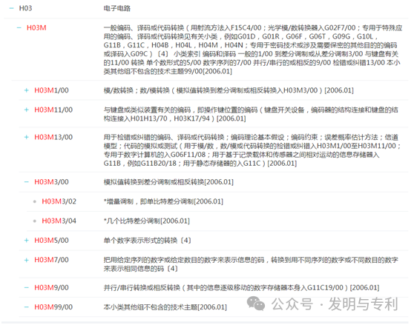Expand the H03M13/00 group

pyautogui.click(x=27, y=137)
